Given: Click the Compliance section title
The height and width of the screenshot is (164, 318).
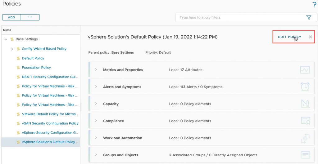Looking at the screenshot, I should coord(113,121).
